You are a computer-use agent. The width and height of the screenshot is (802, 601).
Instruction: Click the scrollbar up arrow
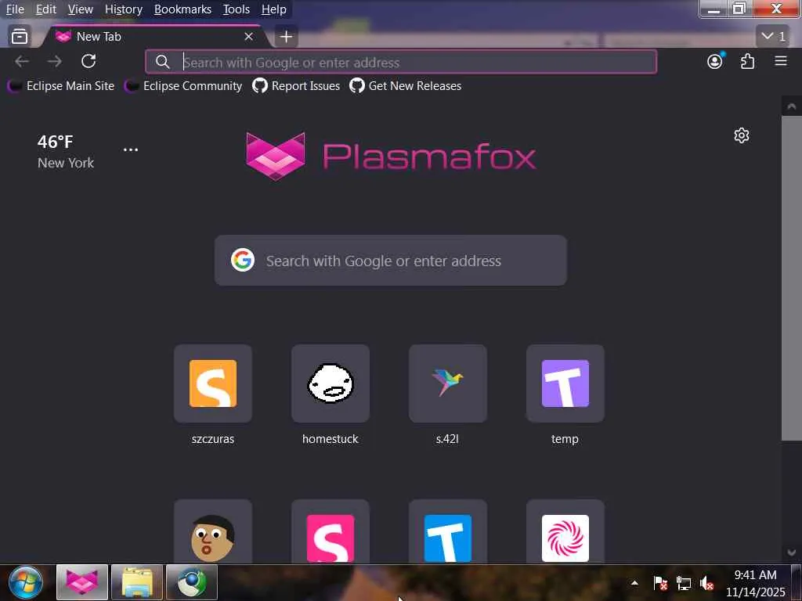point(791,106)
